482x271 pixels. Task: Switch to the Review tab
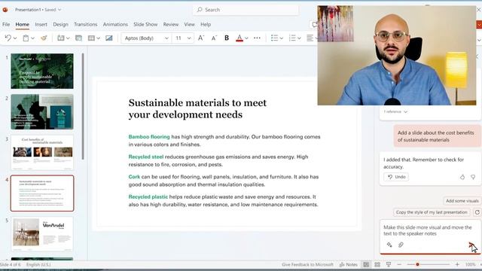coord(171,24)
